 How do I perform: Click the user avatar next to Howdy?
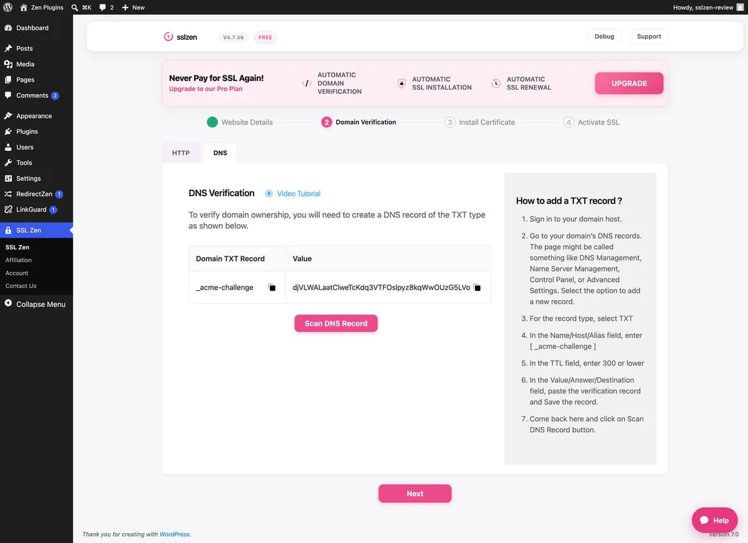(741, 7)
